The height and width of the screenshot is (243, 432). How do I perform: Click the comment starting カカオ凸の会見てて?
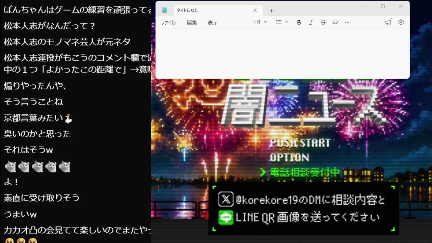pos(77,230)
